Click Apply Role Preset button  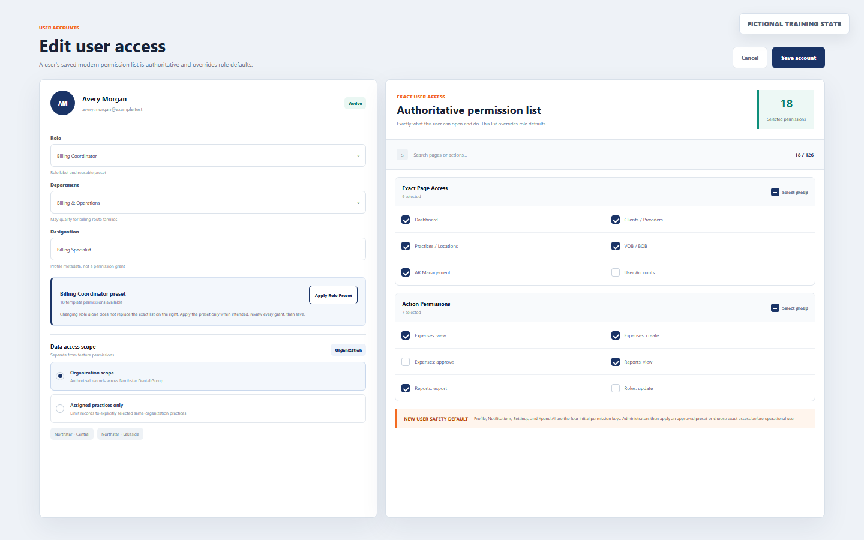tap(333, 295)
